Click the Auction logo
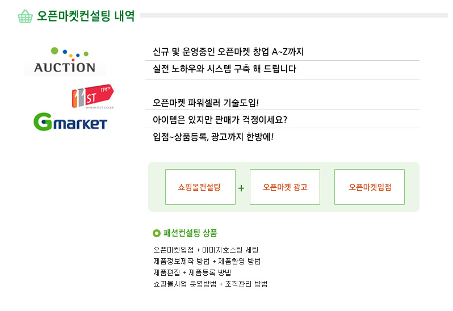 (x=65, y=61)
